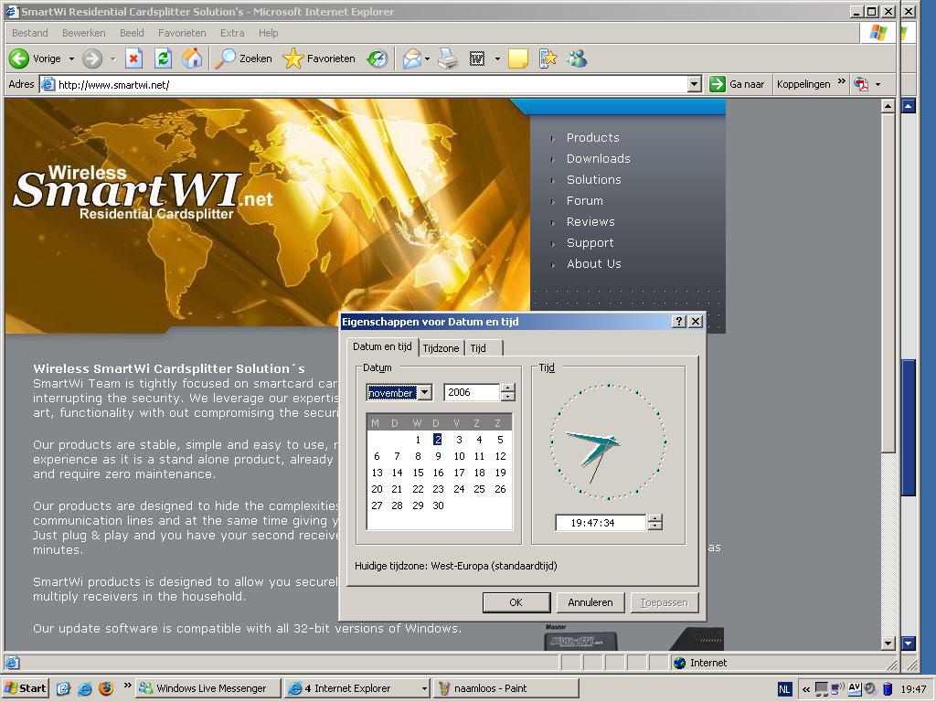Click Ga naar green arrow button

pyautogui.click(x=738, y=84)
